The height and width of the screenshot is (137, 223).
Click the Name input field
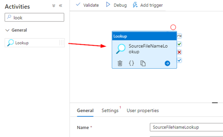click(186, 127)
